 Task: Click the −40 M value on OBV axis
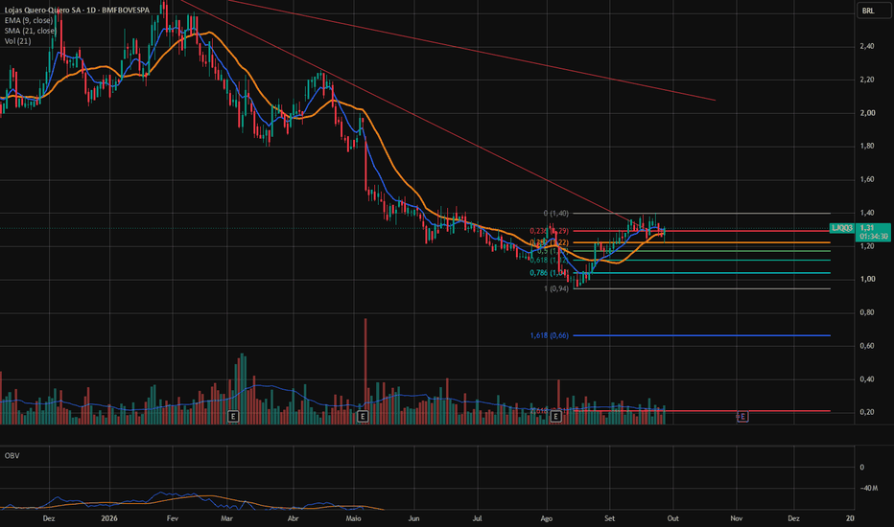(868, 489)
